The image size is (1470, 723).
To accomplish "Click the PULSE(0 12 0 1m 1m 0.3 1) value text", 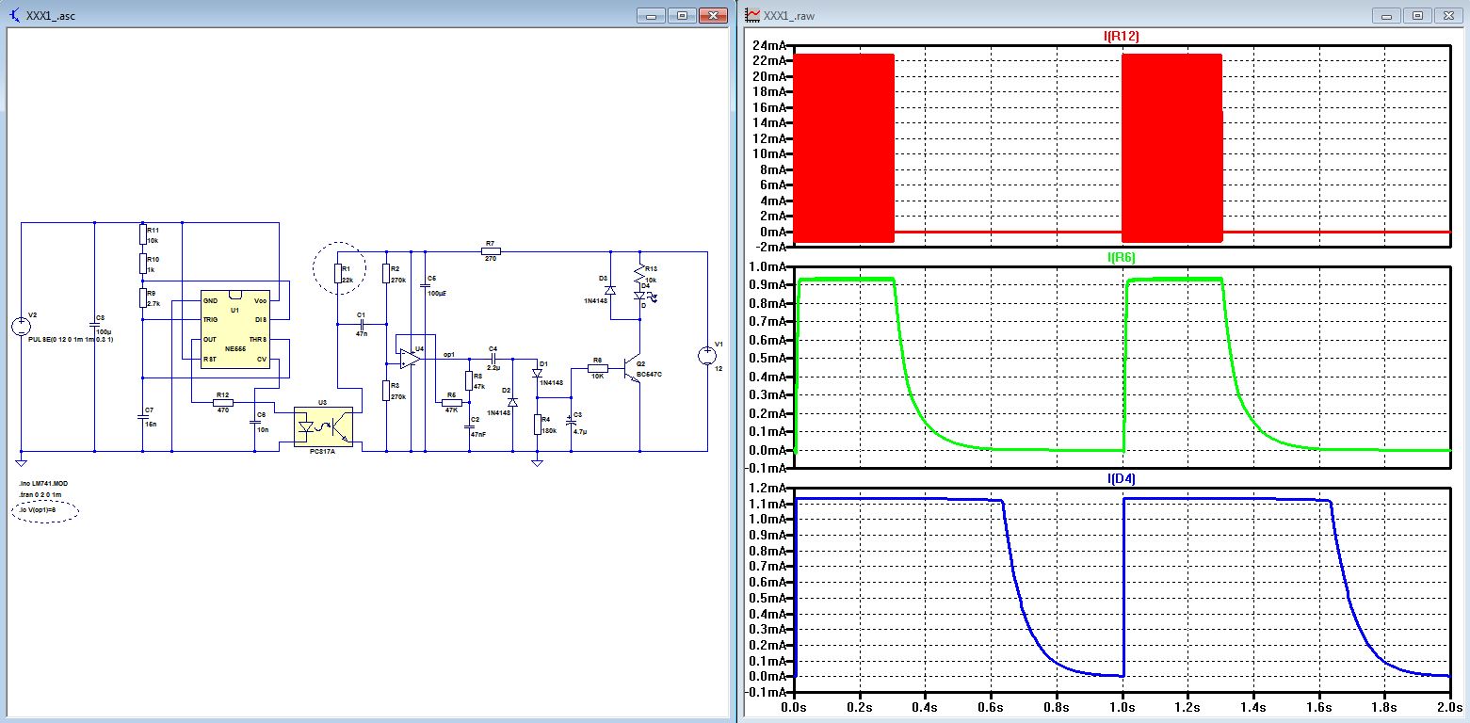I will point(72,339).
